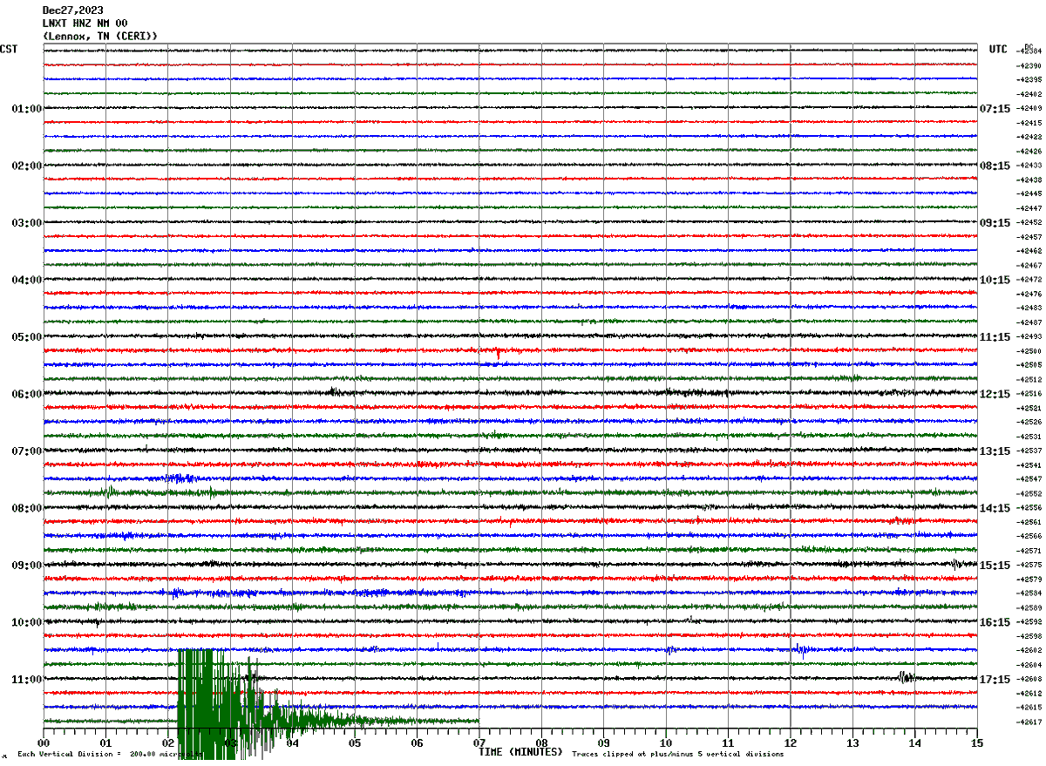Screen dimensions: 1046x766
Task: Click the CST time label '04:00'
Action: pyautogui.click(x=26, y=280)
